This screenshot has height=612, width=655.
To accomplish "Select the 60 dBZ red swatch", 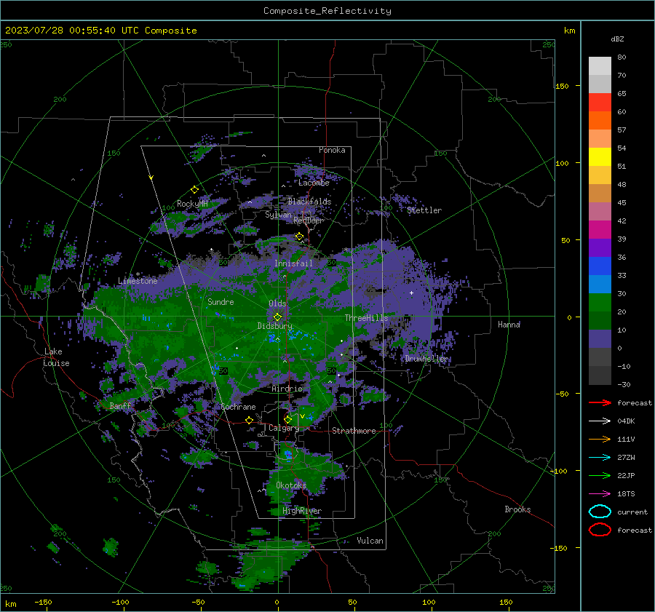I will point(600,103).
